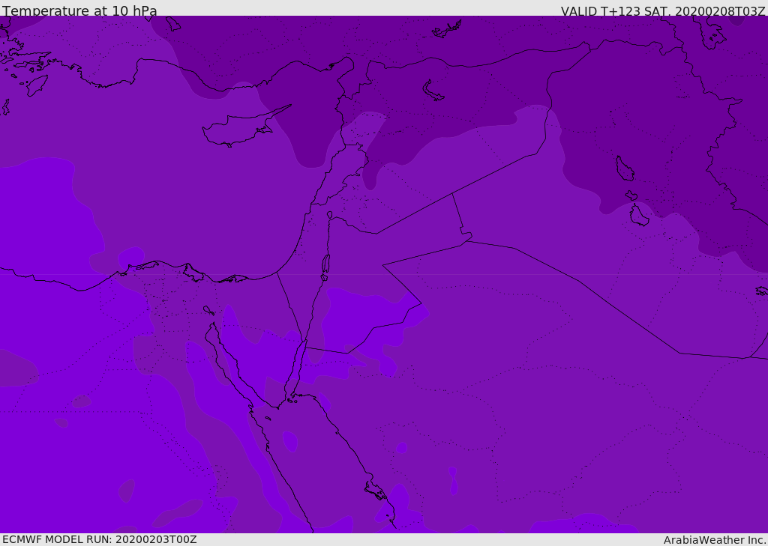768x546 pixels.
Task: Click the tip of Cyprus's Karpas Peninsula
Action: (290, 105)
